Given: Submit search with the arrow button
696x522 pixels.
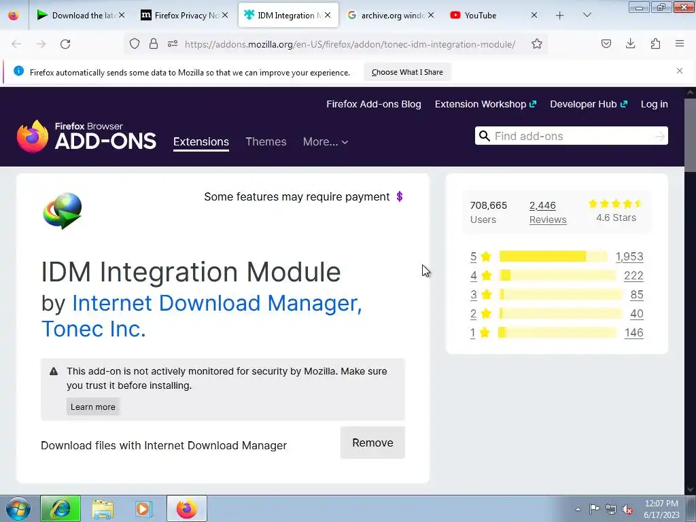Looking at the screenshot, I should (660, 136).
